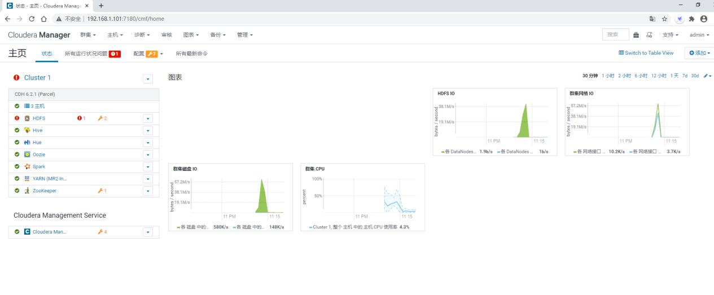Screen dimensions: 714x295
Task: Expand YARN actions dropdown arrow
Action: [x=148, y=179]
